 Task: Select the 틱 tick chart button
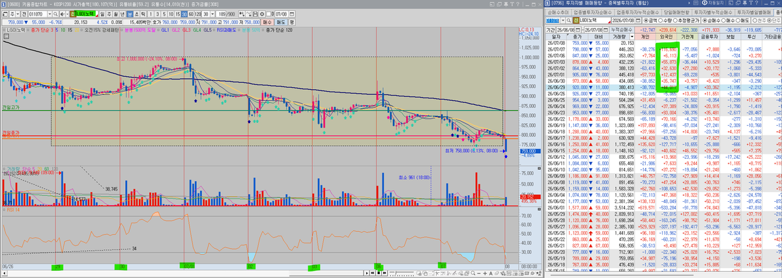coord(143,14)
